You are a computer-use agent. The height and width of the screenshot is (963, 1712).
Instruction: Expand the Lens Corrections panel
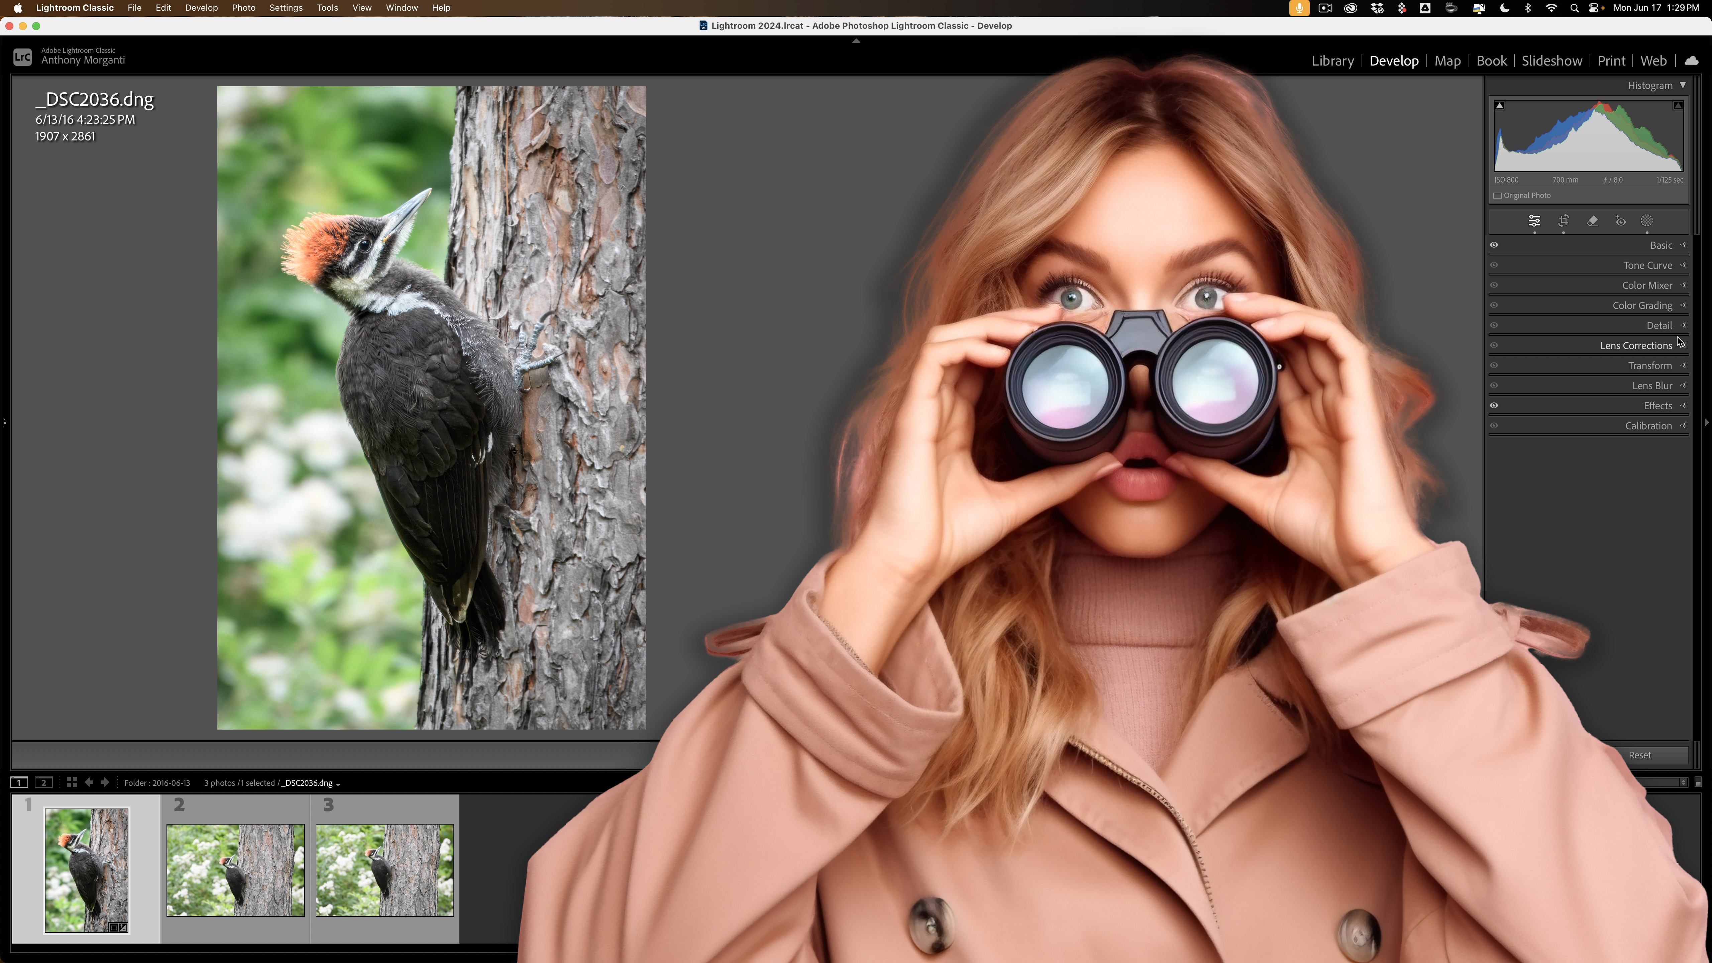tap(1635, 345)
